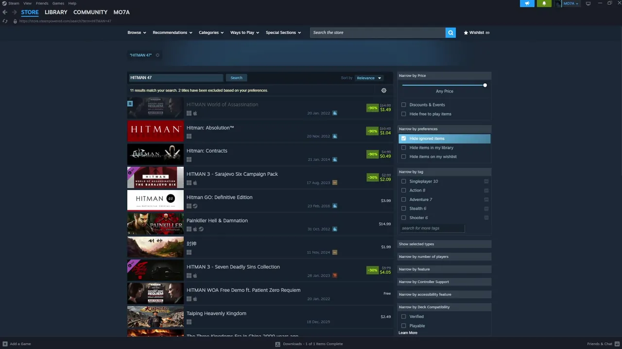Open Hitman: Absolution™ title link
Screen dimensions: 622x349
point(210,128)
